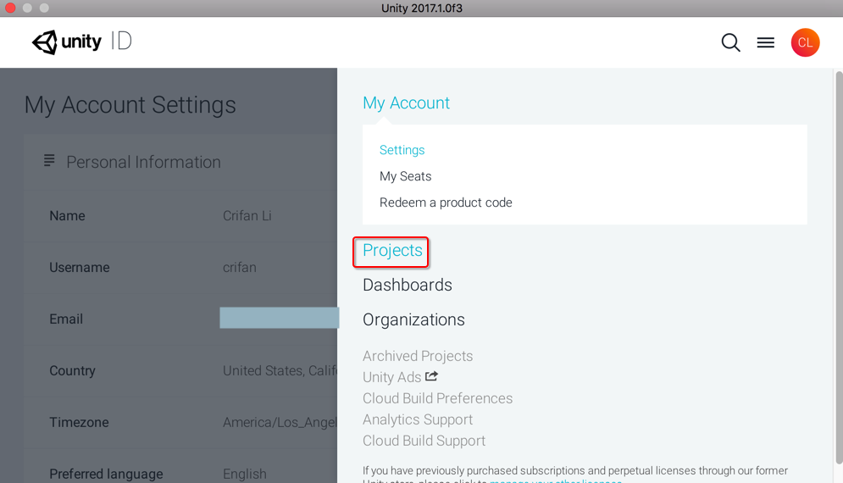Go to Archived Projects link
The image size is (843, 483).
[x=418, y=356]
